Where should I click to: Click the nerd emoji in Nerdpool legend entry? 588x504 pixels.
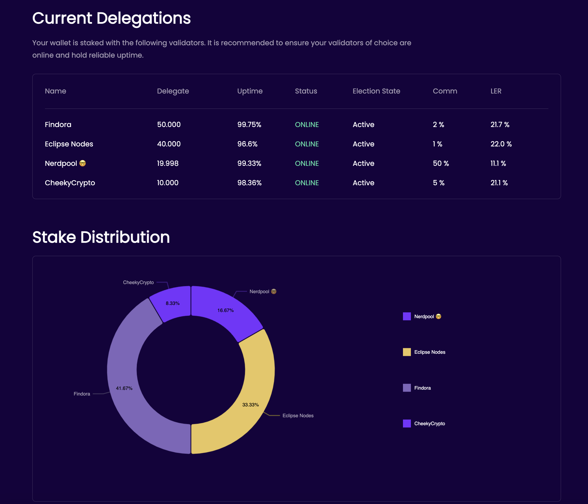click(439, 316)
